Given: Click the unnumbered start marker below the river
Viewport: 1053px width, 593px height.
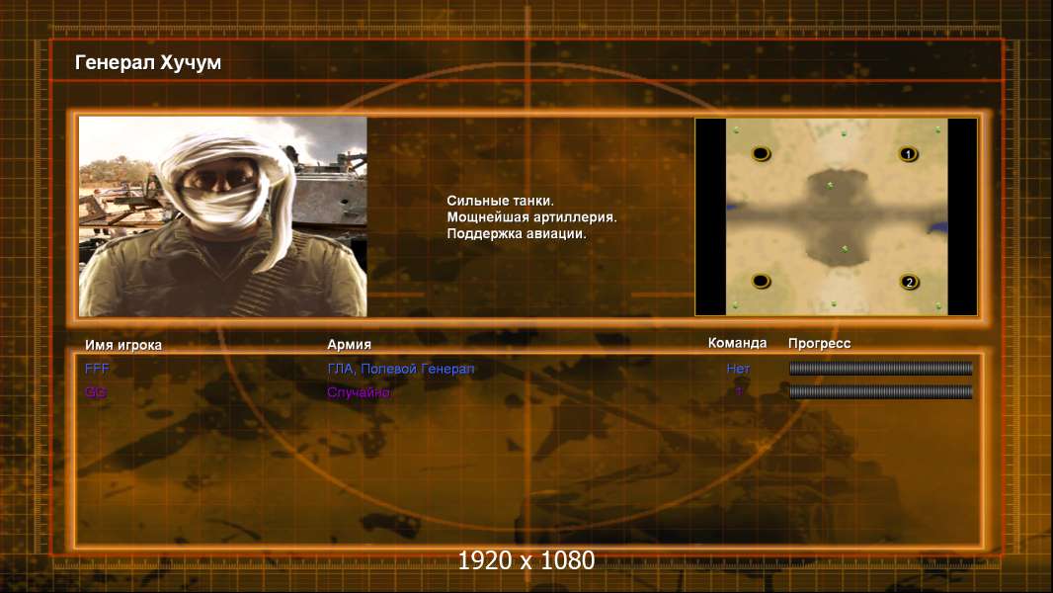Looking at the screenshot, I should click(x=761, y=281).
